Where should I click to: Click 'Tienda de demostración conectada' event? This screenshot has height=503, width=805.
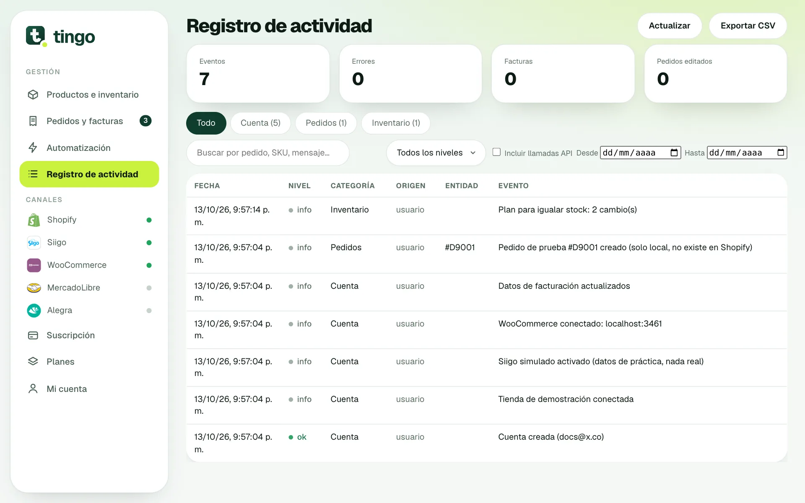click(566, 399)
